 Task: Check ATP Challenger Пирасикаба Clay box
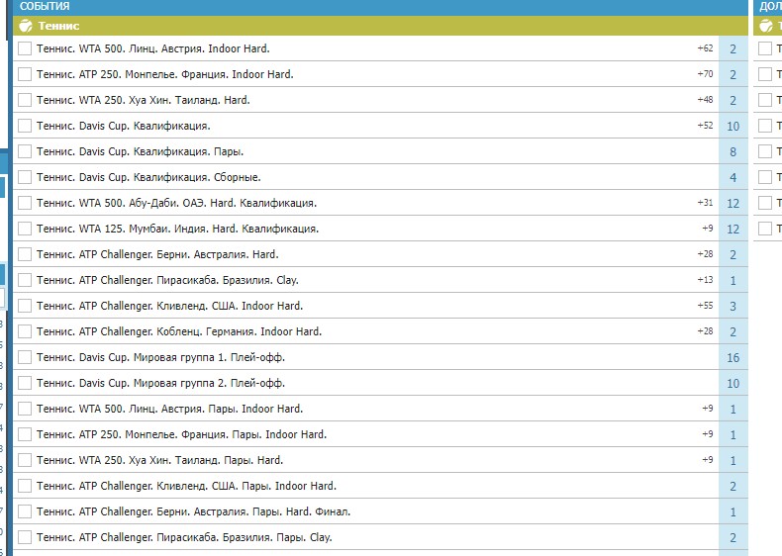25,280
